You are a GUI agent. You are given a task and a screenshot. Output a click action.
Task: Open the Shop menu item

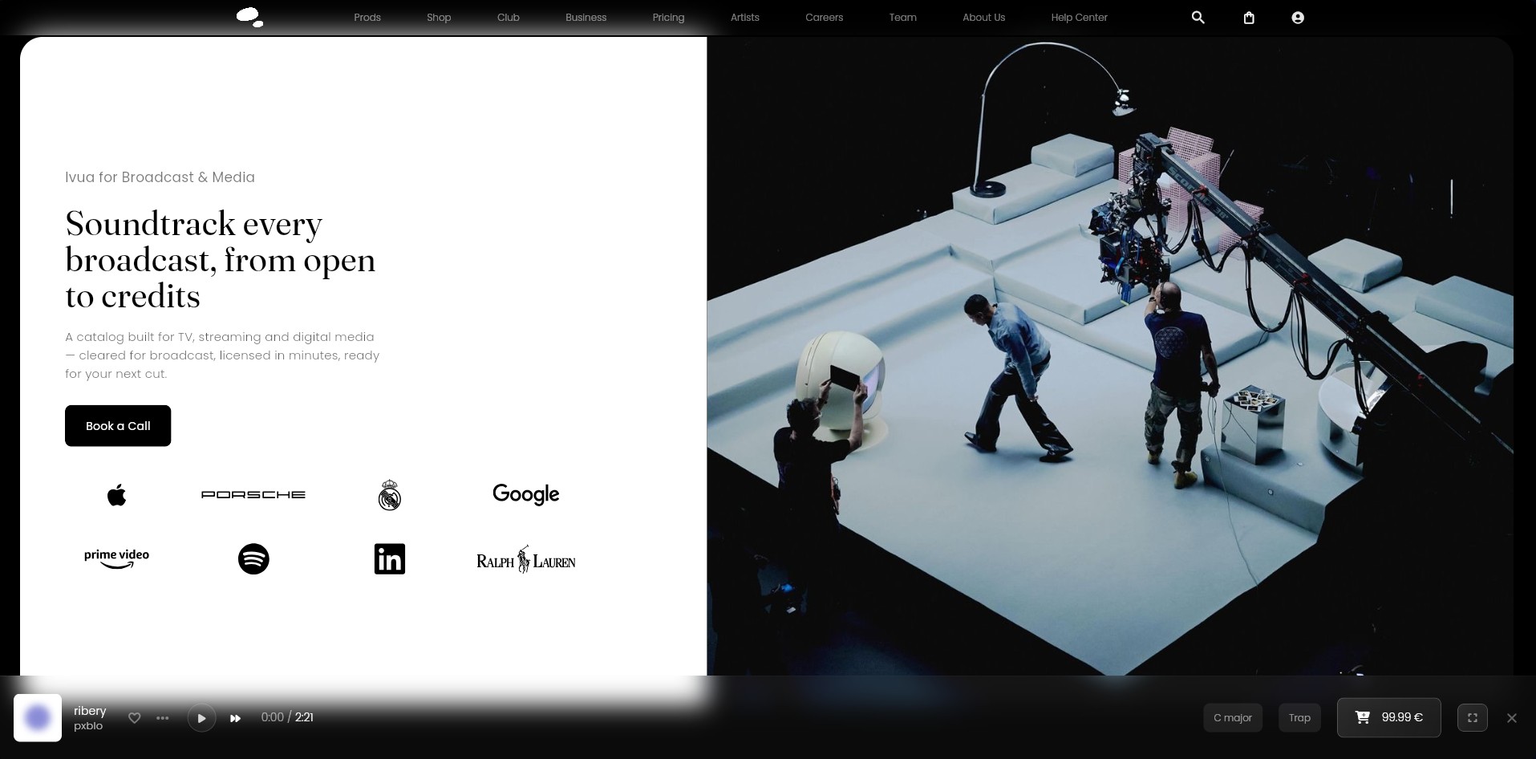tap(439, 18)
